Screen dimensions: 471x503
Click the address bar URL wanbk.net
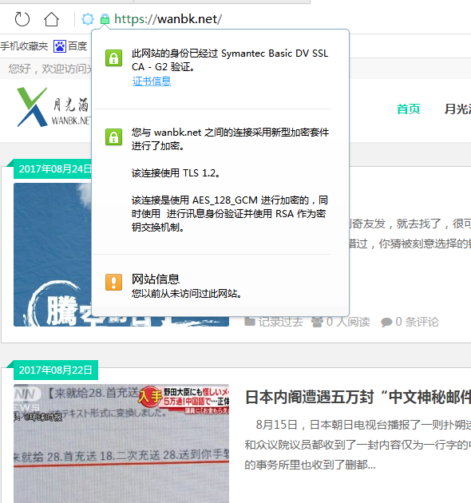click(x=168, y=19)
